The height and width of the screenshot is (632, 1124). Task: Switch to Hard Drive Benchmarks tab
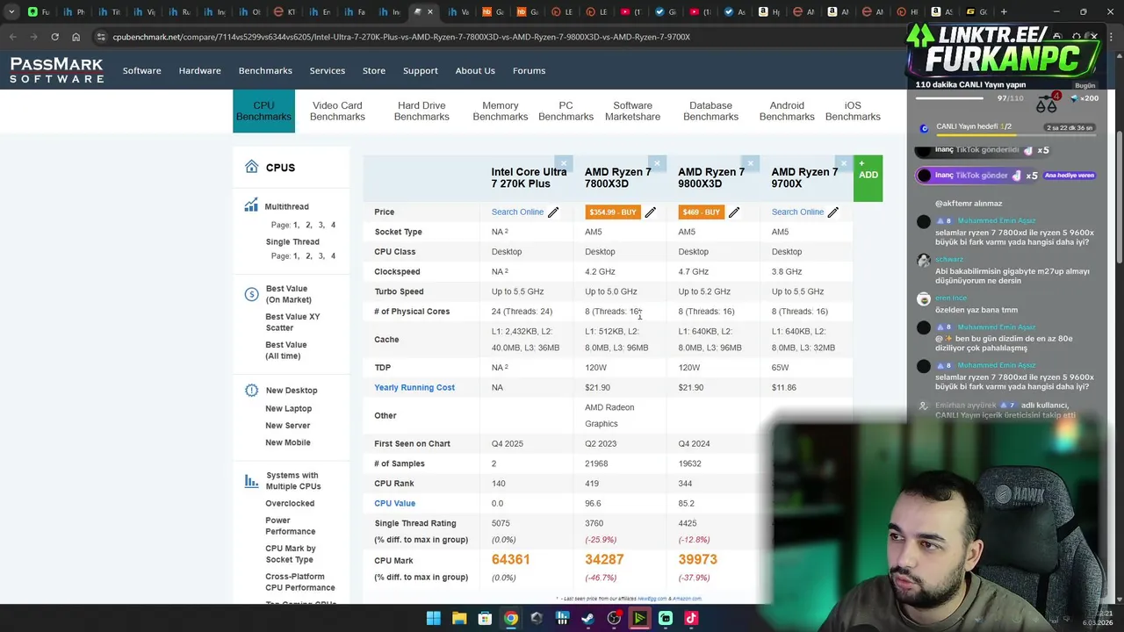pyautogui.click(x=421, y=111)
